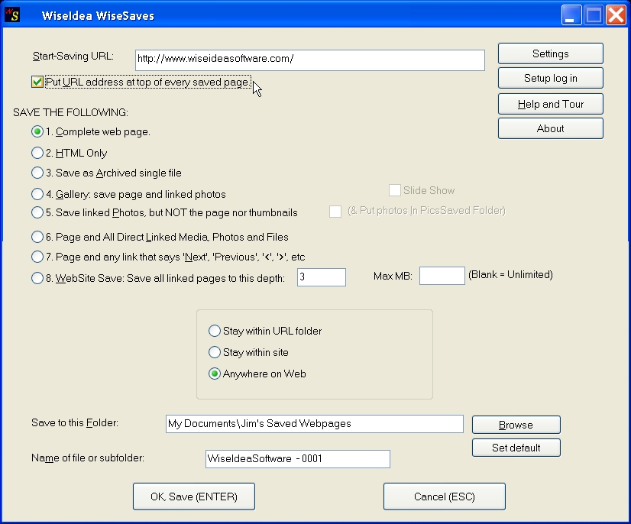631x524 pixels.
Task: Click the WiseSaves app icon in title bar
Action: (x=12, y=15)
